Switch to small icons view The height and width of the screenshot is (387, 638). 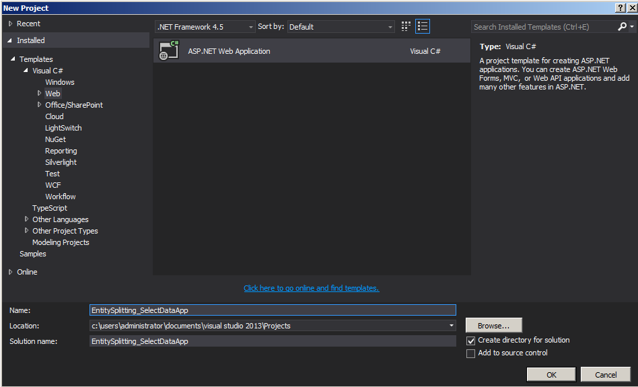(406, 26)
